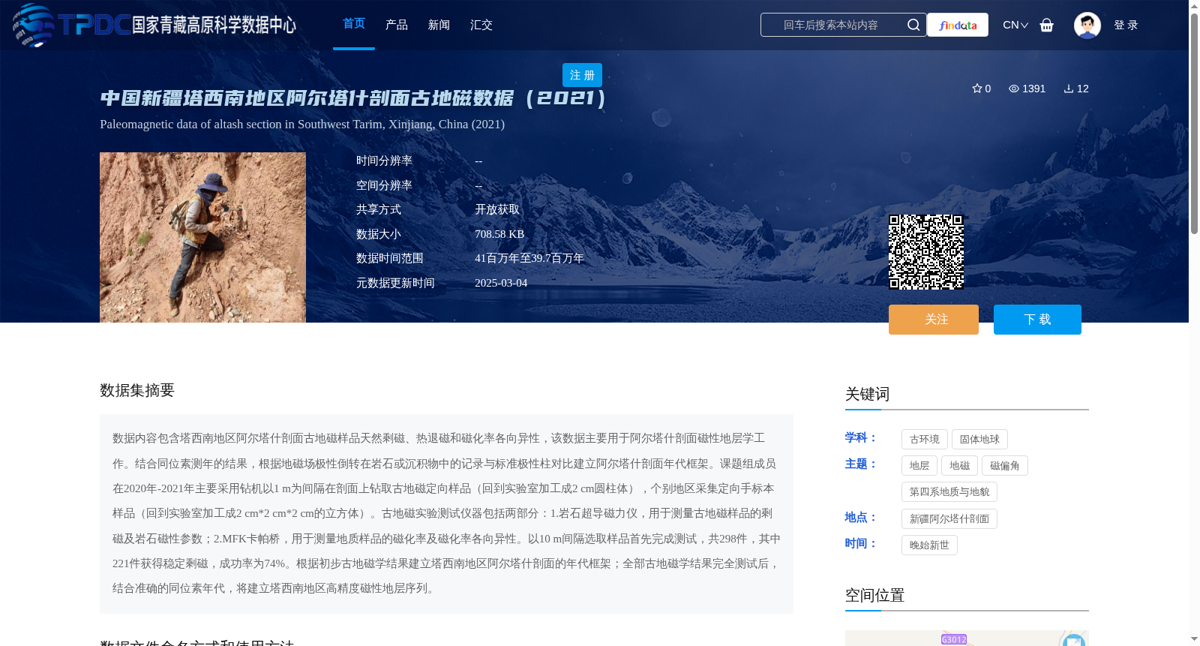Click the 空间位置 heading
Screen dimensions: 1200x646
874,595
